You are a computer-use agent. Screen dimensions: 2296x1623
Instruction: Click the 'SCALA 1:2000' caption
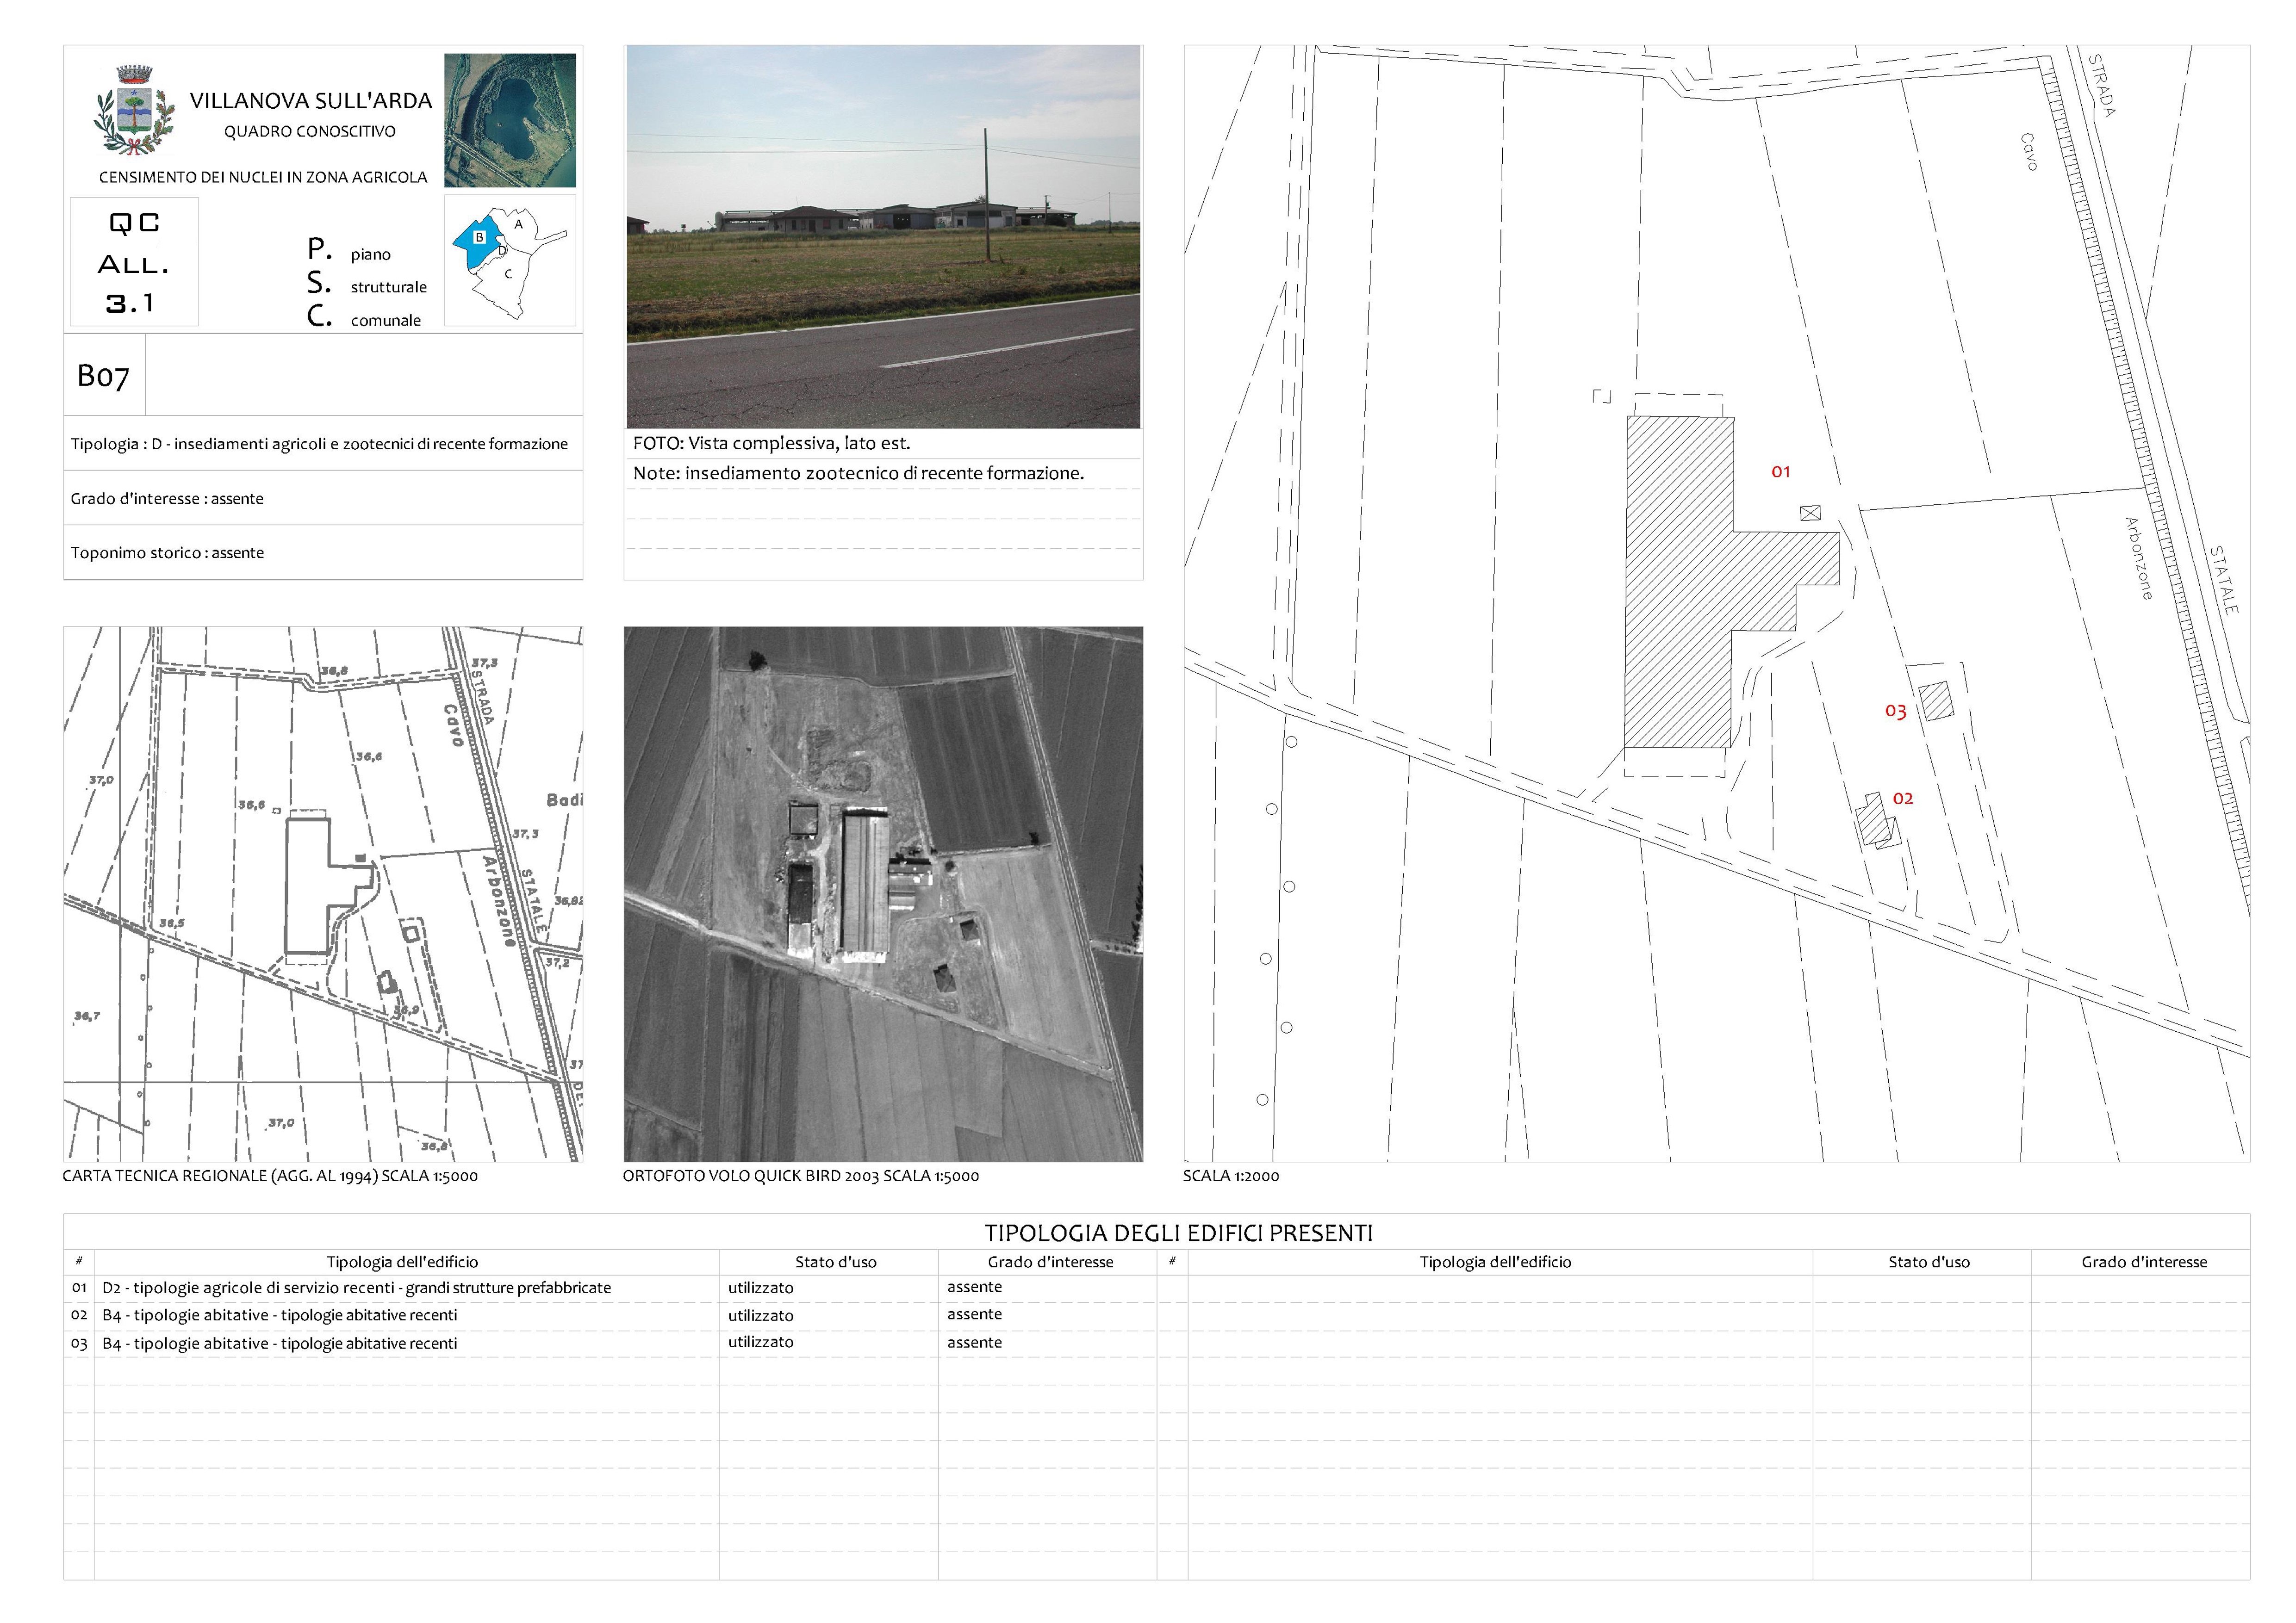1231,1176
